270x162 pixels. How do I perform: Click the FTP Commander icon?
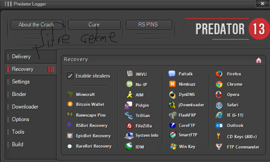coord(219,146)
